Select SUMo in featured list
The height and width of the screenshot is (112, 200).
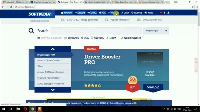53,66
